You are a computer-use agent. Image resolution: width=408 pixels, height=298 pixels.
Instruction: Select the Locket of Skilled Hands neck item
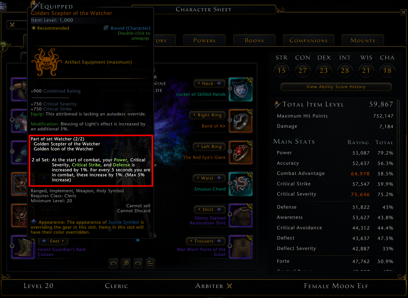coord(241,89)
